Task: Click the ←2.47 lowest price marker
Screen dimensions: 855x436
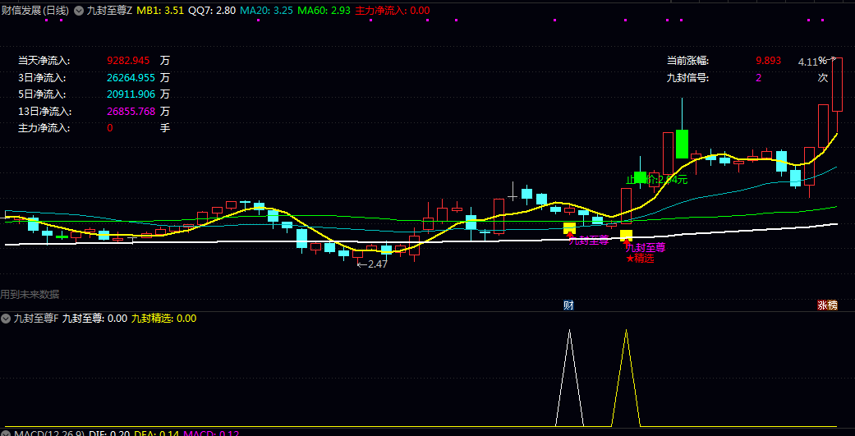Action: coord(371,264)
